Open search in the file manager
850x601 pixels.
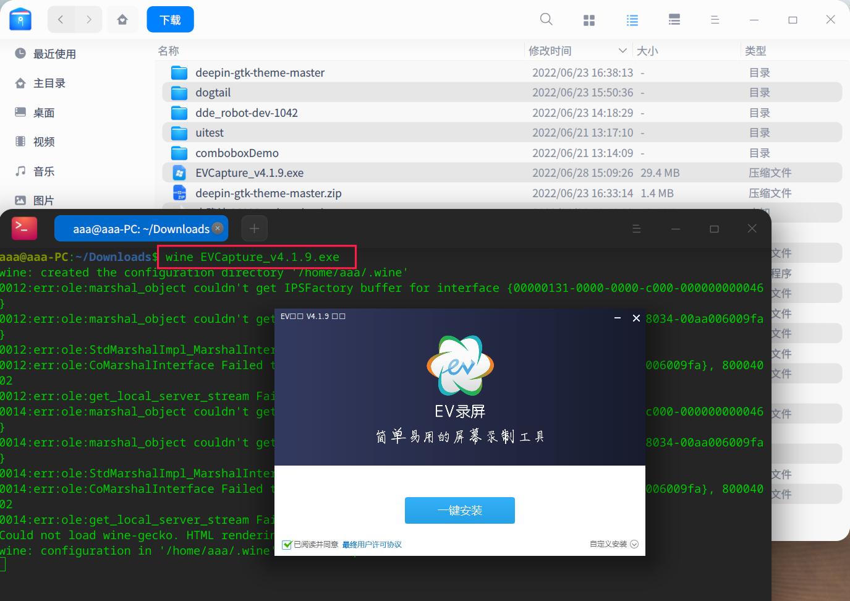click(546, 20)
